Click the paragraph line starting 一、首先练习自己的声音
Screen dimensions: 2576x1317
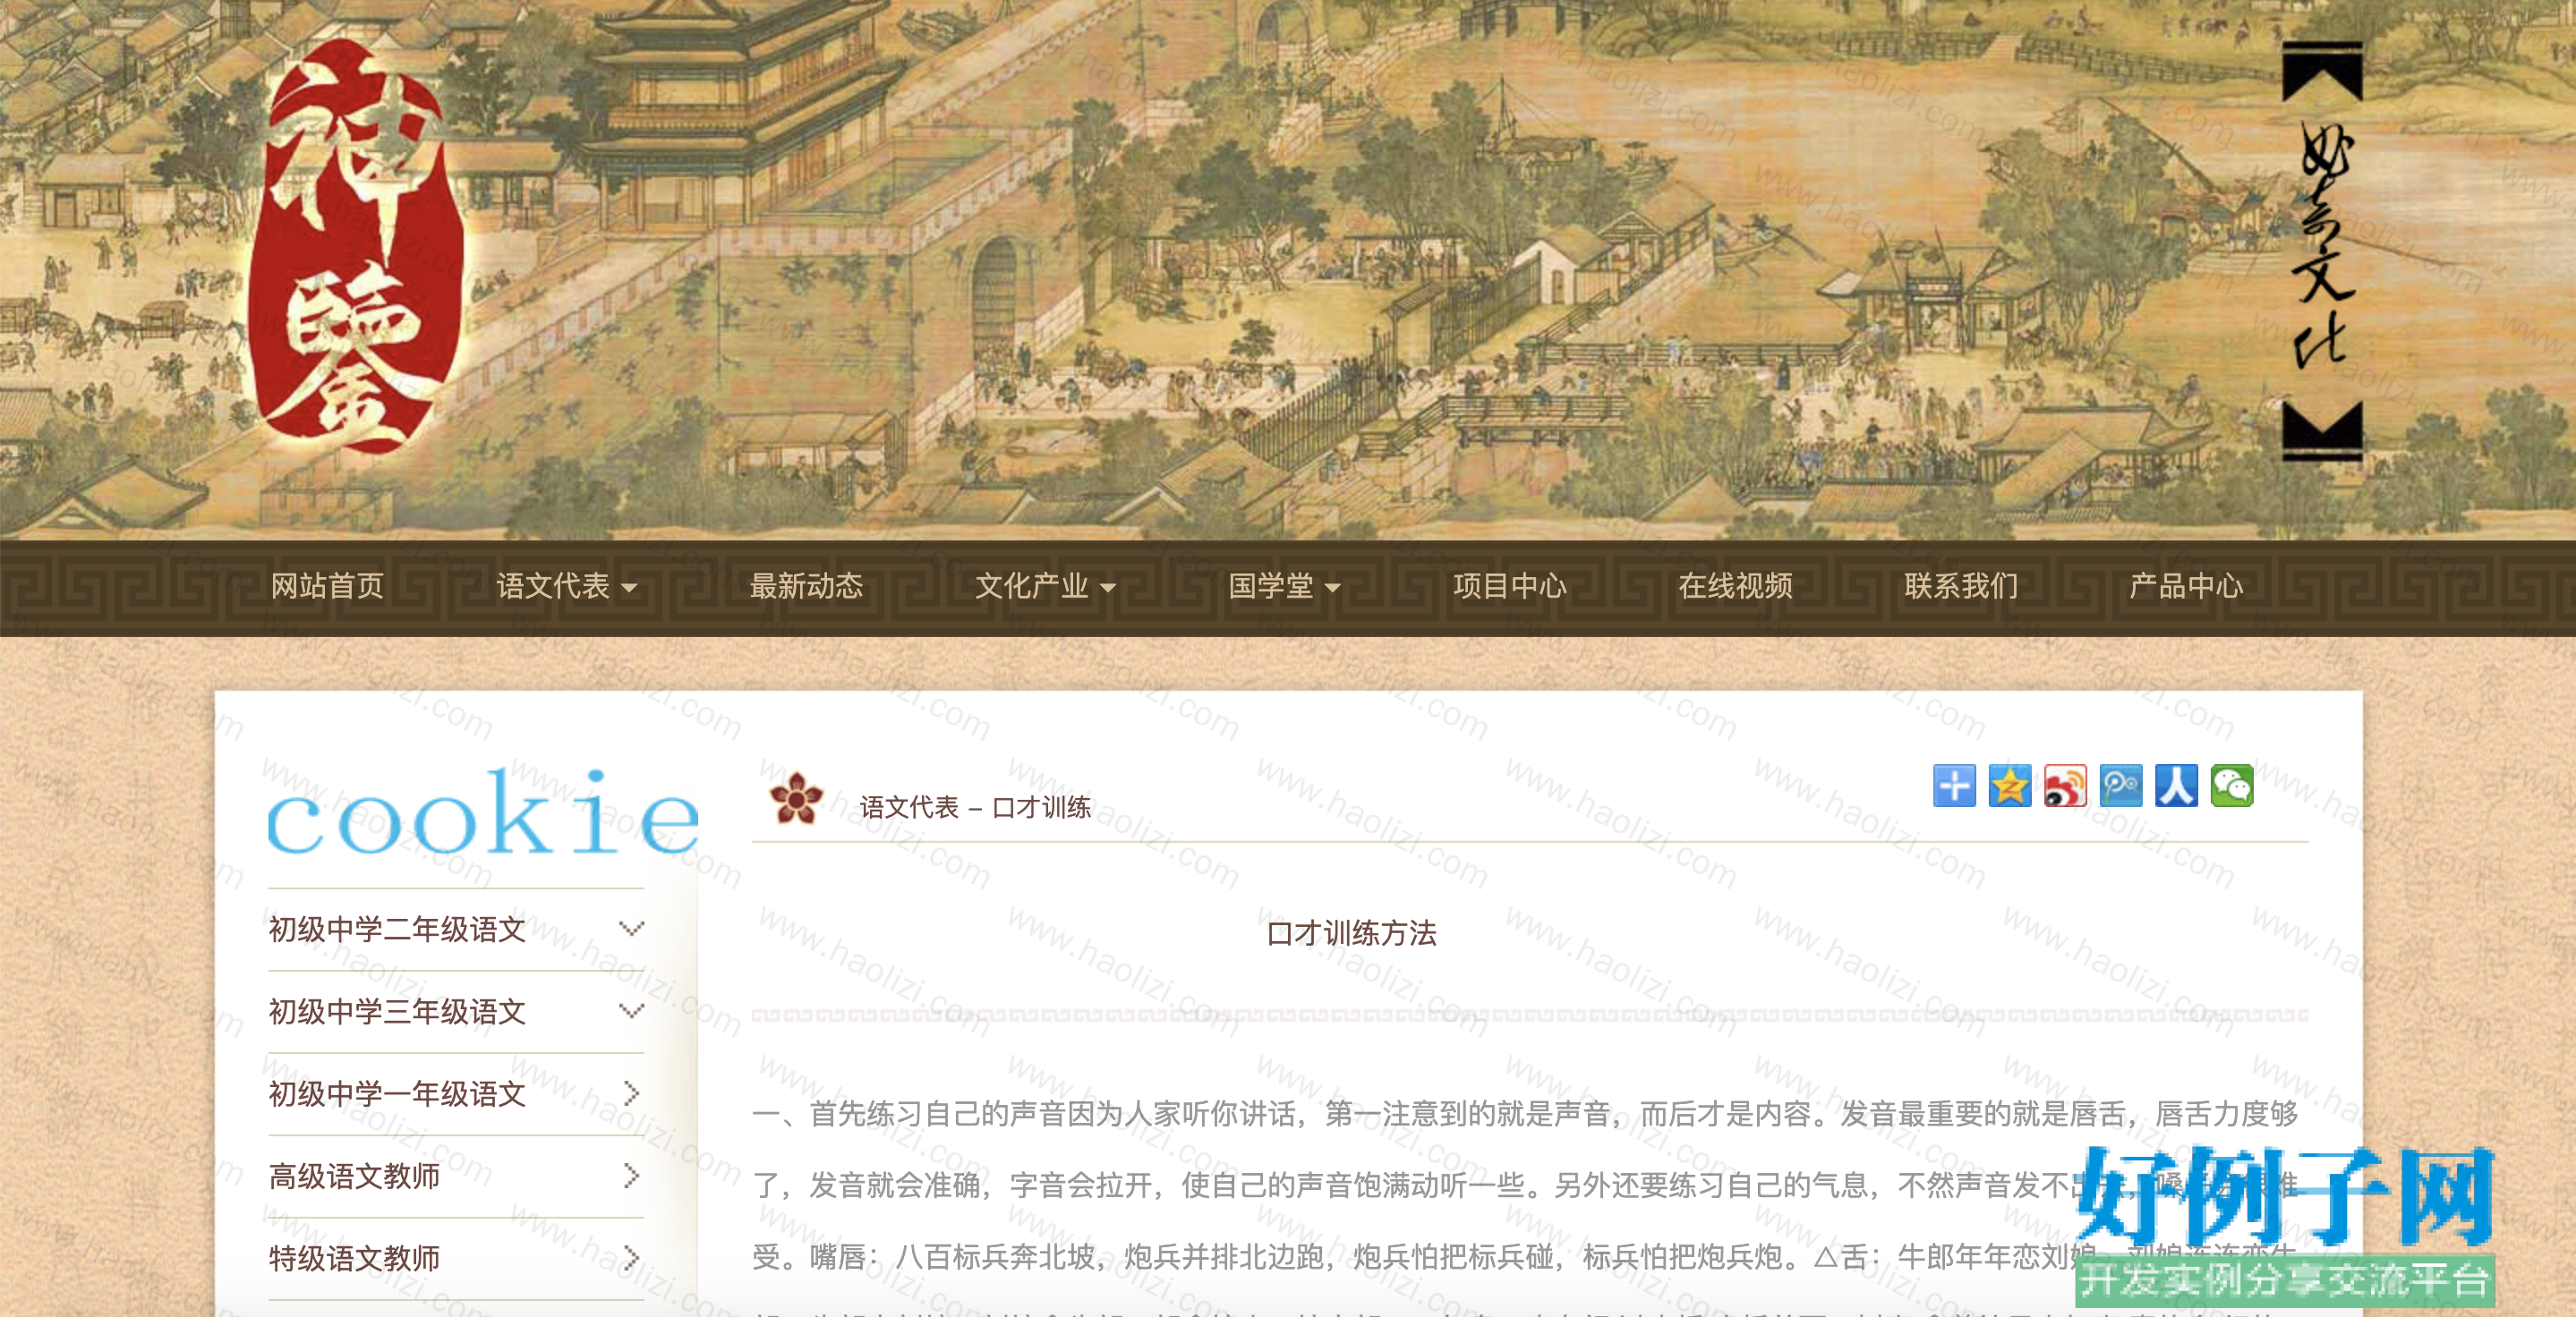pos(1526,1113)
